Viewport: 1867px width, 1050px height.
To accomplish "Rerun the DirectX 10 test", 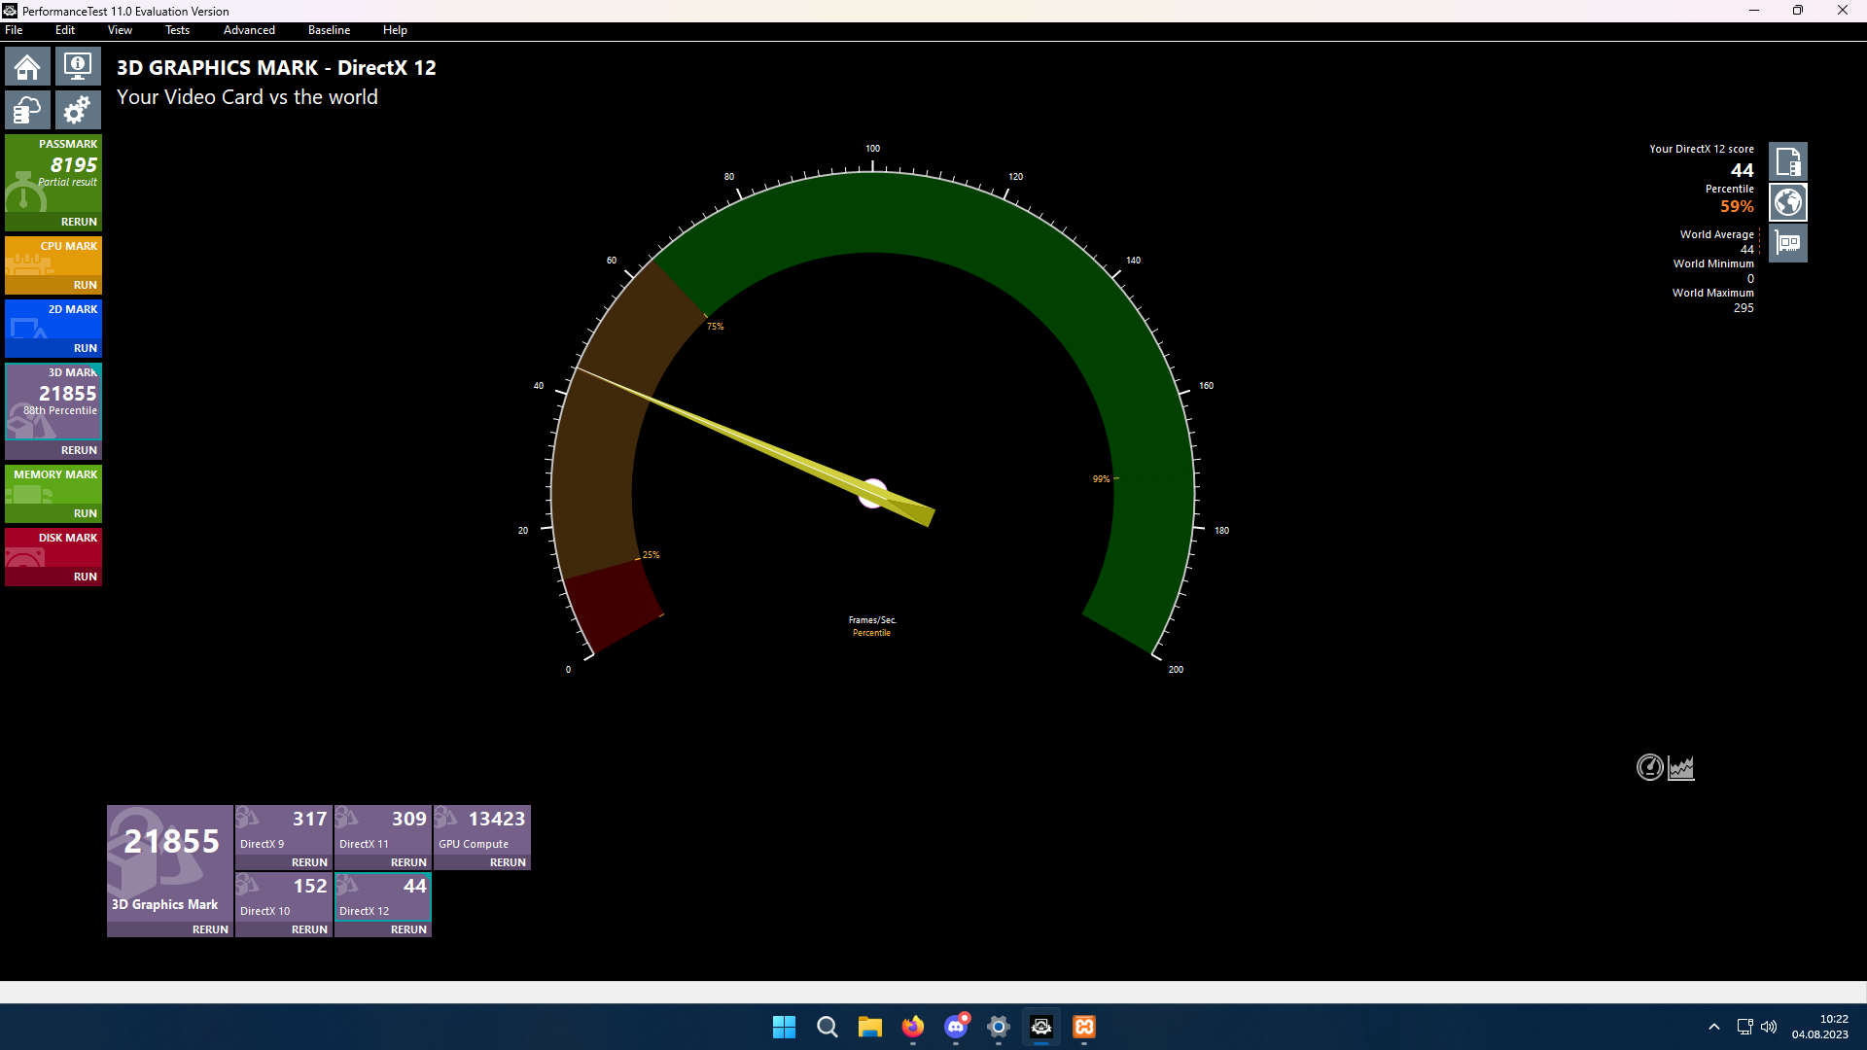I will pyautogui.click(x=309, y=929).
